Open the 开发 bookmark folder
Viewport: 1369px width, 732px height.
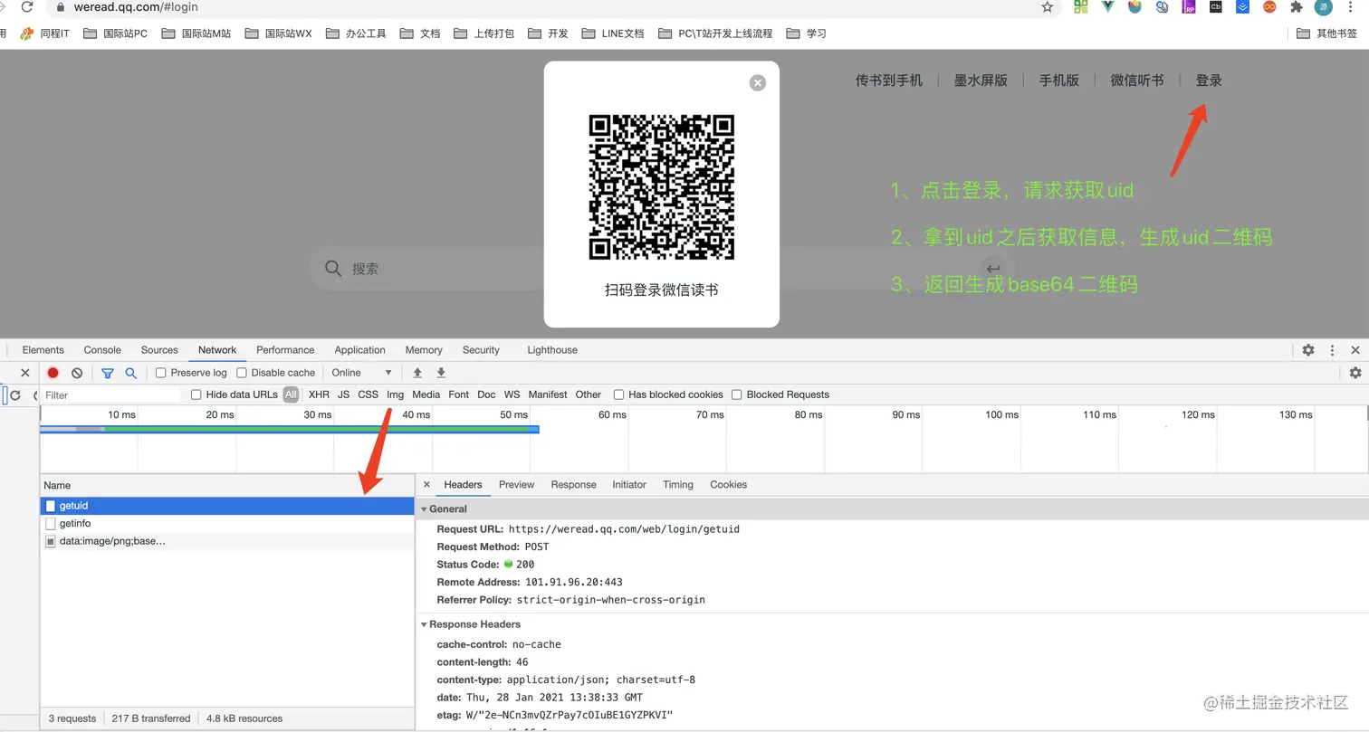click(x=548, y=33)
